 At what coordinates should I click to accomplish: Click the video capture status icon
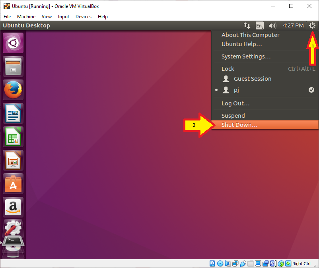pos(265,264)
